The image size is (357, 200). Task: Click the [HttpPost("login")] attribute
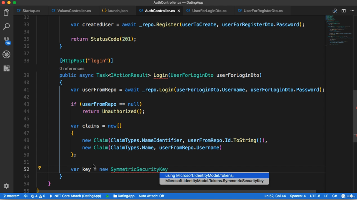pyautogui.click(x=86, y=61)
